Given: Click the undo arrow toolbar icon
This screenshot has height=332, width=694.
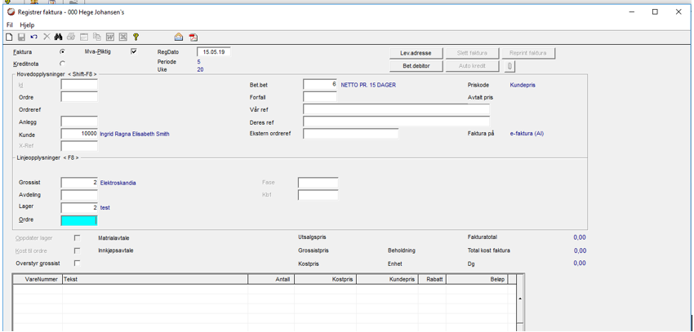Looking at the screenshot, I should point(34,38).
